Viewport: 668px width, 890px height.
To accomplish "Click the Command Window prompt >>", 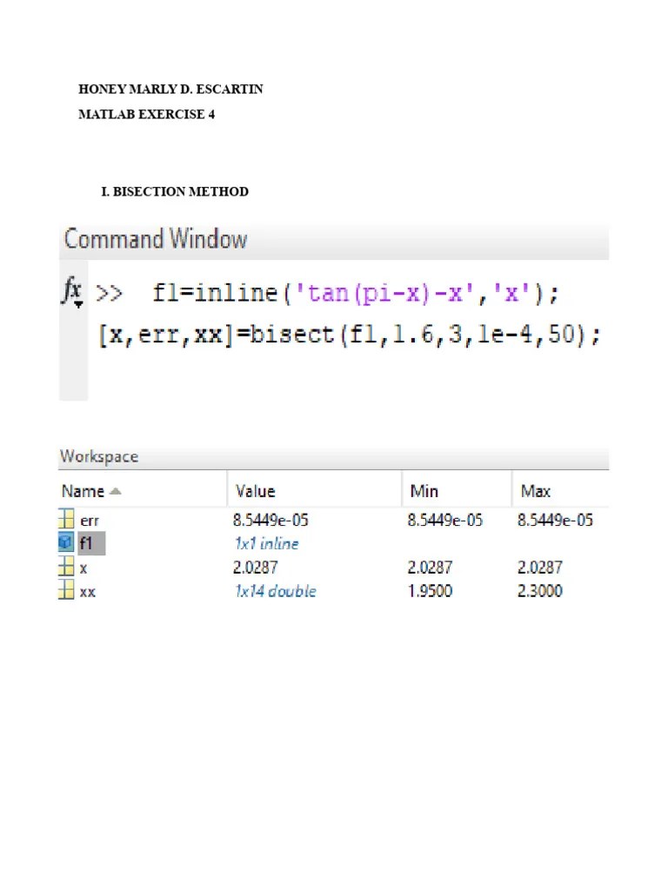I will [x=109, y=294].
